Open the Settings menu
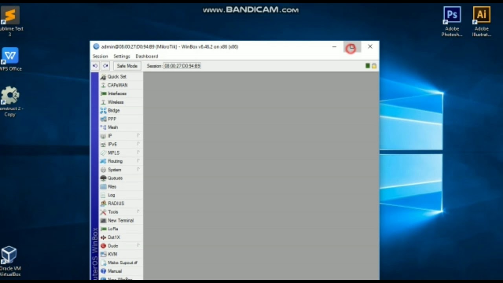 [x=122, y=56]
